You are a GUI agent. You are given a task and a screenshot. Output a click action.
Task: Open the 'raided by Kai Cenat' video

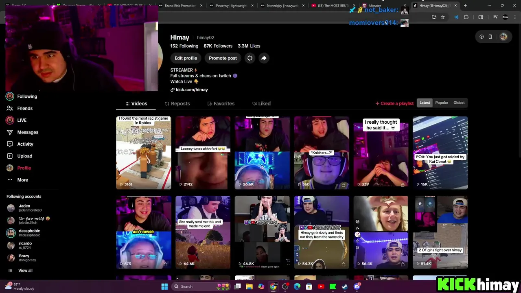[x=440, y=153]
